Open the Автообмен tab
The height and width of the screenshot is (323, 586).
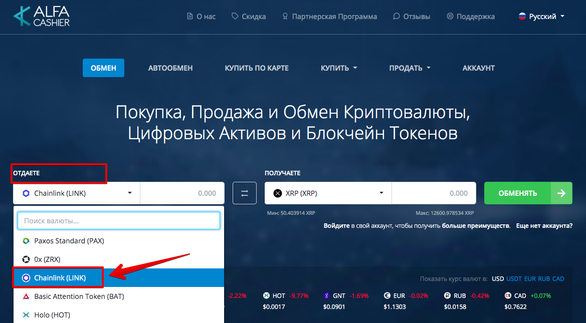coord(170,68)
